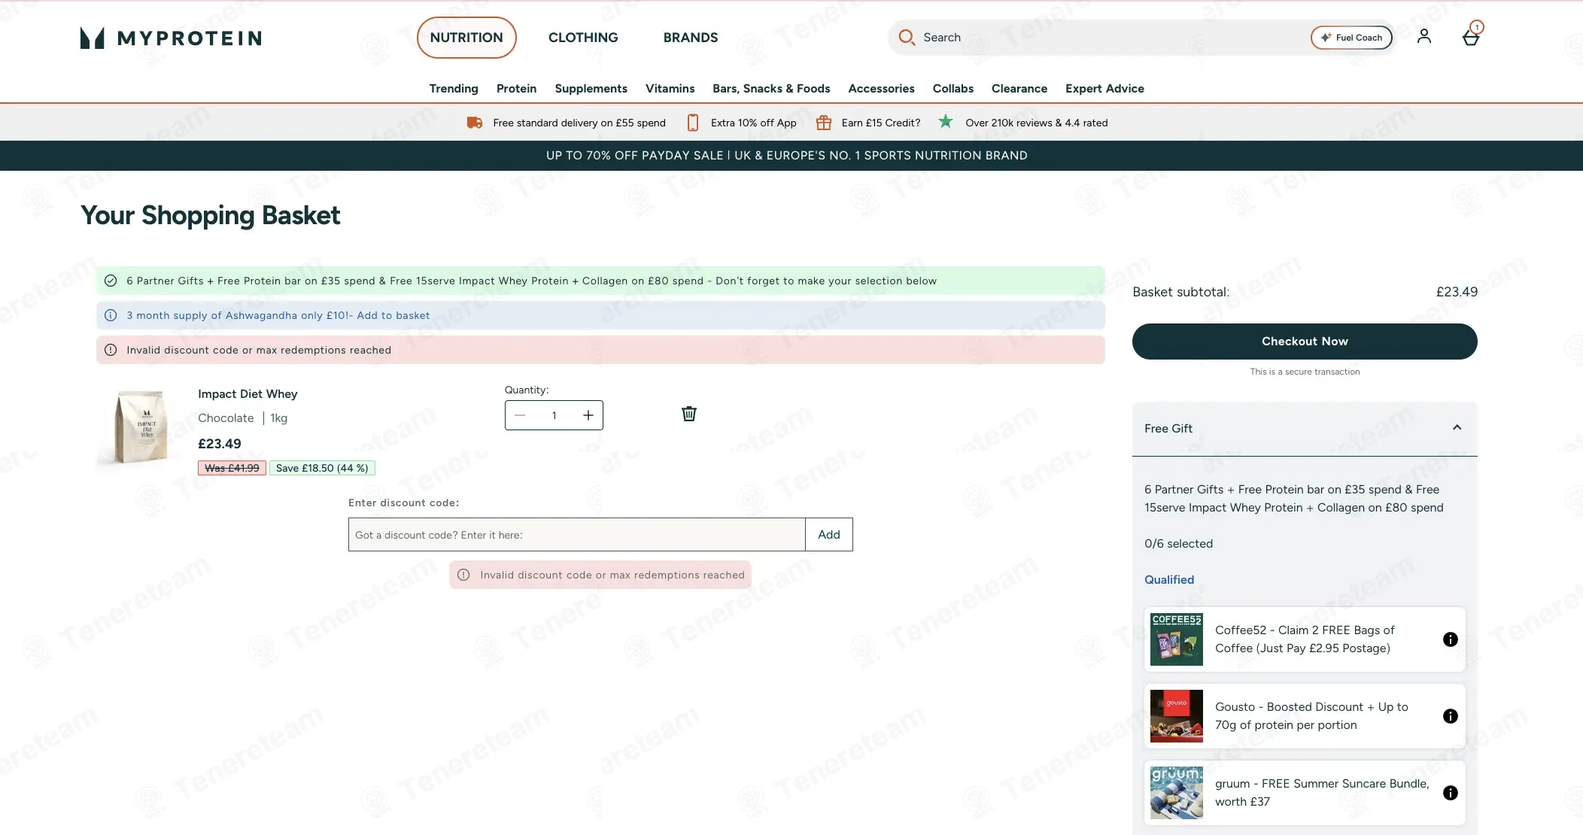The width and height of the screenshot is (1583, 835).
Task: Click the quantity number field
Action: (x=555, y=415)
